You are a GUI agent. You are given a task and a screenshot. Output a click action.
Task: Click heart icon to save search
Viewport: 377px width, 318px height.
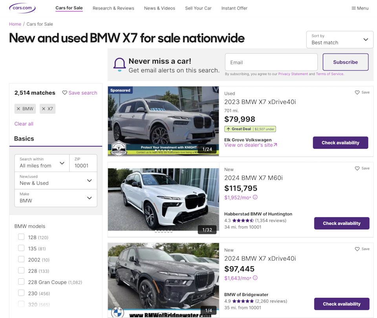point(65,93)
